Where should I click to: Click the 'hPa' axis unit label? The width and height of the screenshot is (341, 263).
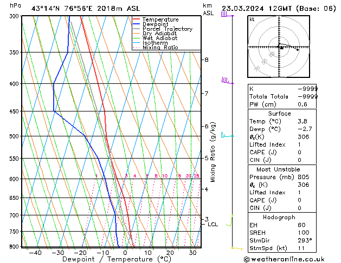tap(15, 5)
